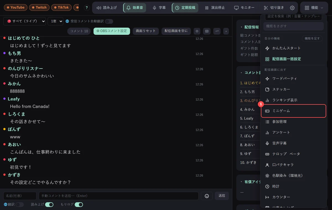This screenshot has height=210, width=332.
Task: Click Leafy's comment 'Hello from Canada!'
Action: tap(30, 106)
